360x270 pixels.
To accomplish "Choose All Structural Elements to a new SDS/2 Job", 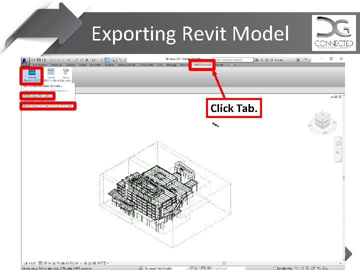I will pyautogui.click(x=48, y=106).
